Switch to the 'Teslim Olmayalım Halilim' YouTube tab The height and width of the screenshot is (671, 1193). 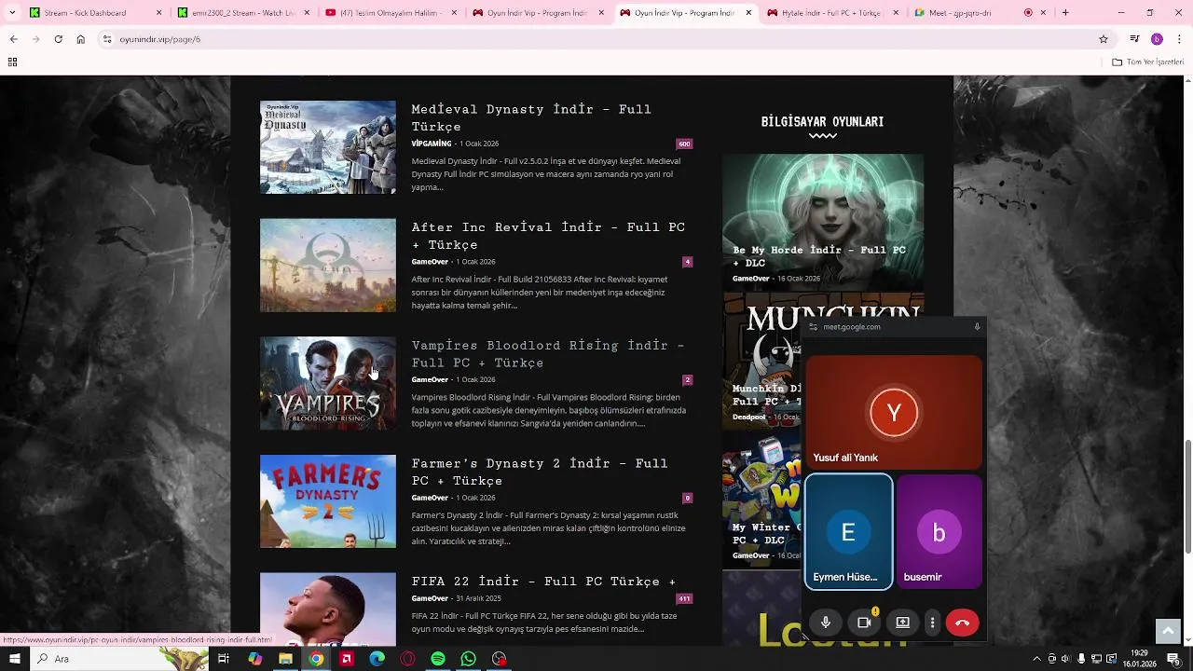[391, 13]
